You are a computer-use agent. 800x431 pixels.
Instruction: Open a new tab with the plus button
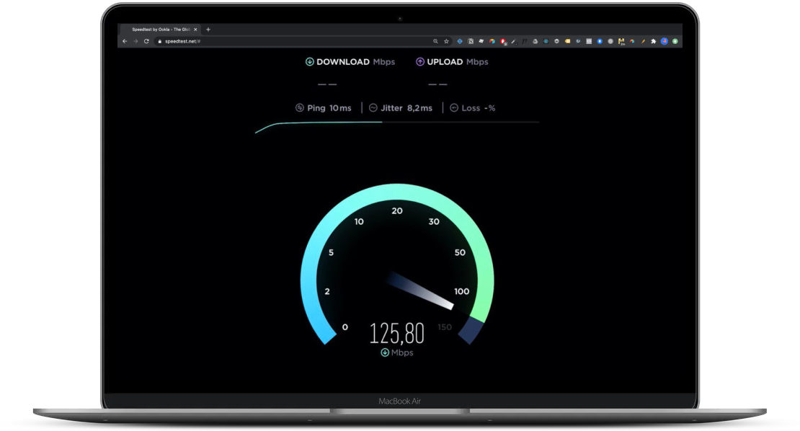coord(208,30)
